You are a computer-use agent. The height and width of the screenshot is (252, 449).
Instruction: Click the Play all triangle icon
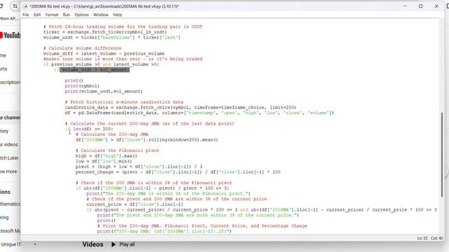pyautogui.click(x=114, y=244)
